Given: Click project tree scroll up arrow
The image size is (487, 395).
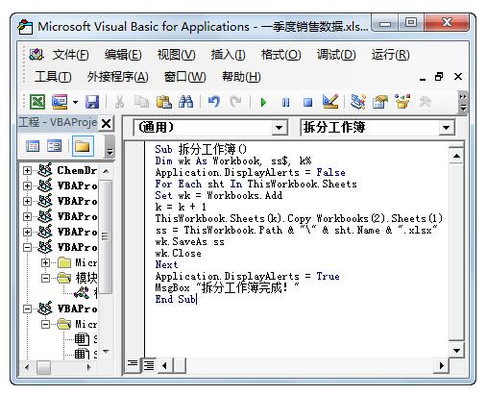Looking at the screenshot, I should [x=106, y=172].
